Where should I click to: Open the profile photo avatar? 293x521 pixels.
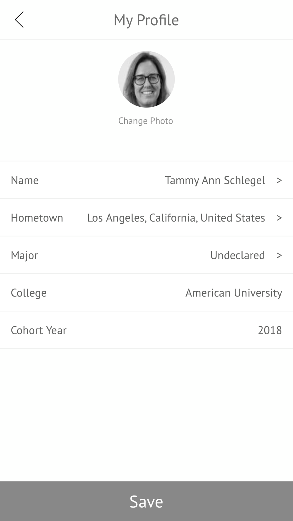pyautogui.click(x=146, y=79)
